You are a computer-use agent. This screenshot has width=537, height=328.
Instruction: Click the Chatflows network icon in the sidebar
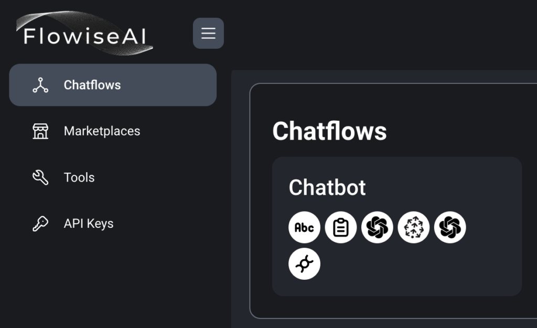[40, 85]
